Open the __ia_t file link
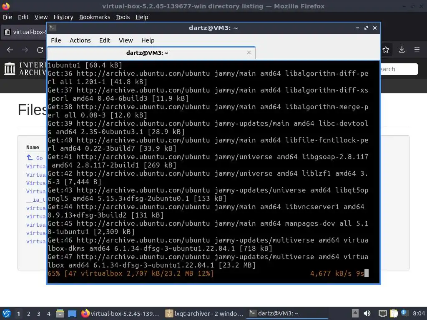Screen dimensions: 427x320 coord(36,200)
